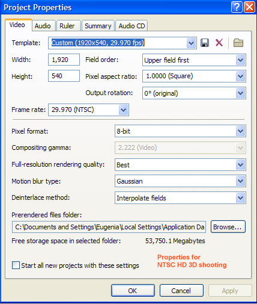
Task: Click inside the Width input field
Action: click(x=64, y=60)
